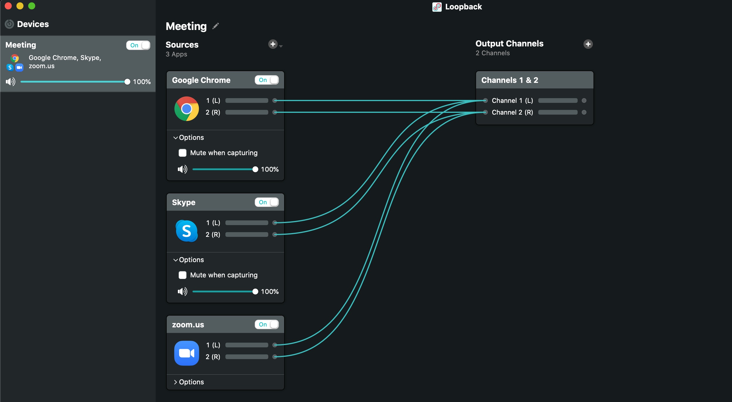The height and width of the screenshot is (402, 732).
Task: Adjust Skype volume slider
Action: (x=225, y=292)
